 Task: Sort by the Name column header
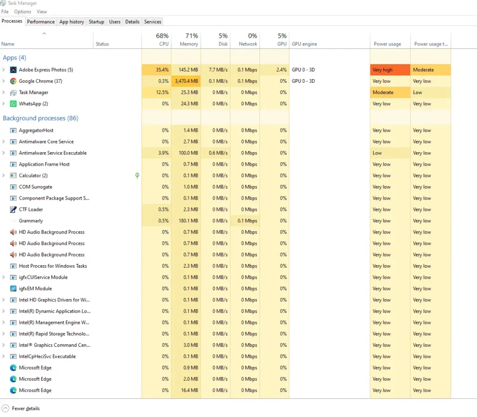[47, 40]
